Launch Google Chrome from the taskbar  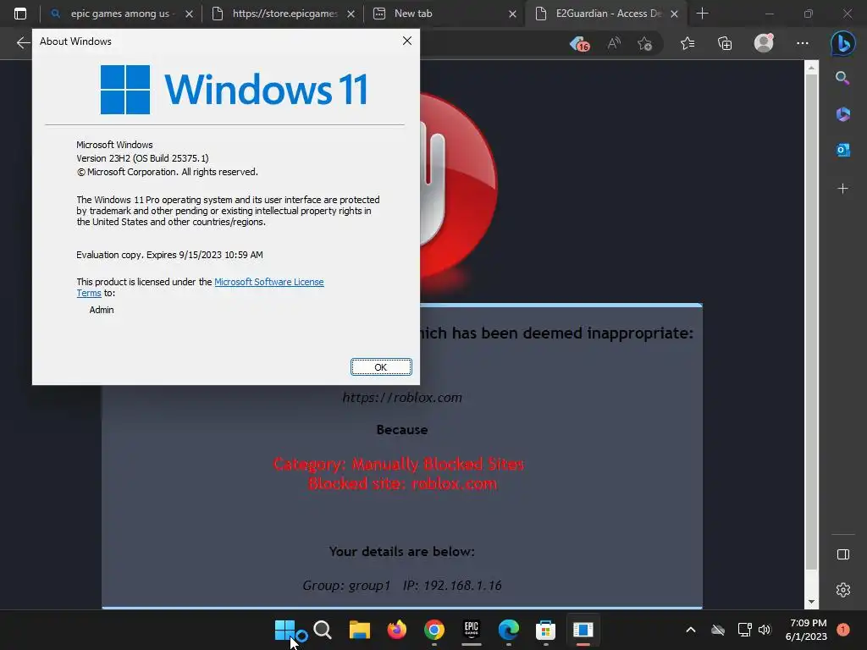pyautogui.click(x=434, y=630)
